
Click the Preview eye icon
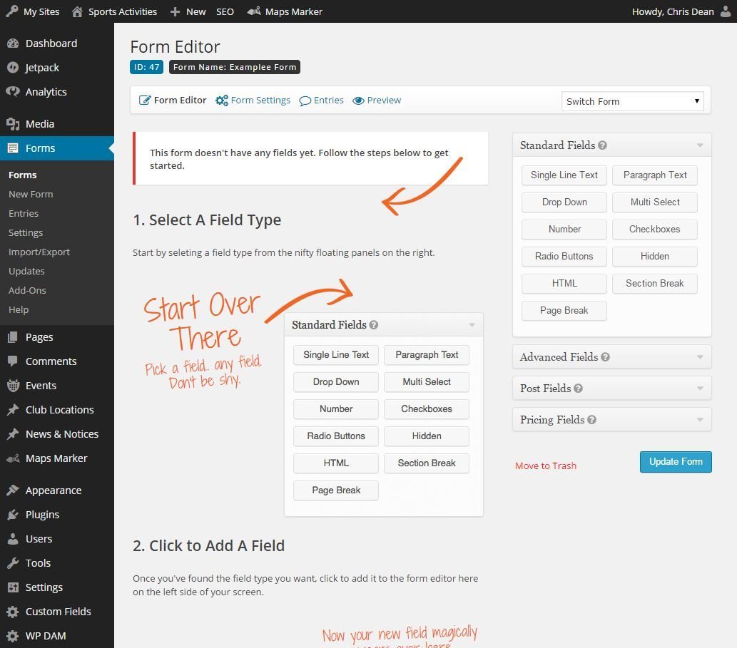click(358, 101)
